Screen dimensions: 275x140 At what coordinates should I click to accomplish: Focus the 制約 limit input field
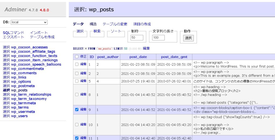point(137,38)
